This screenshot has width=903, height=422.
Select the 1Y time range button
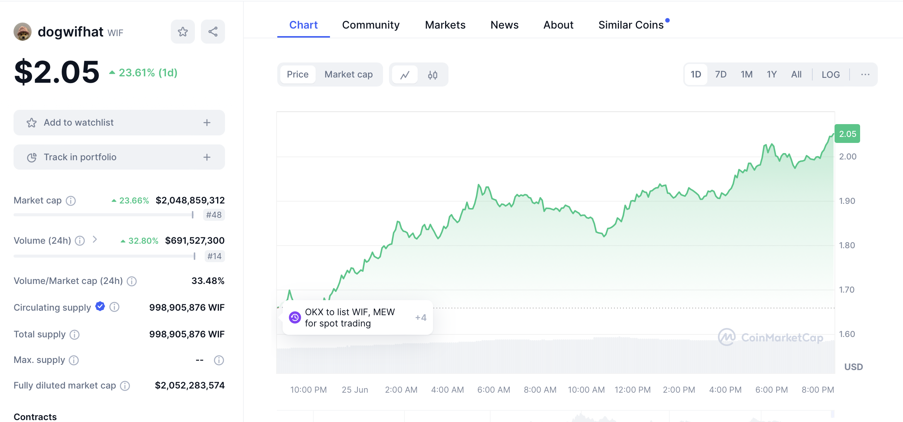tap(771, 74)
